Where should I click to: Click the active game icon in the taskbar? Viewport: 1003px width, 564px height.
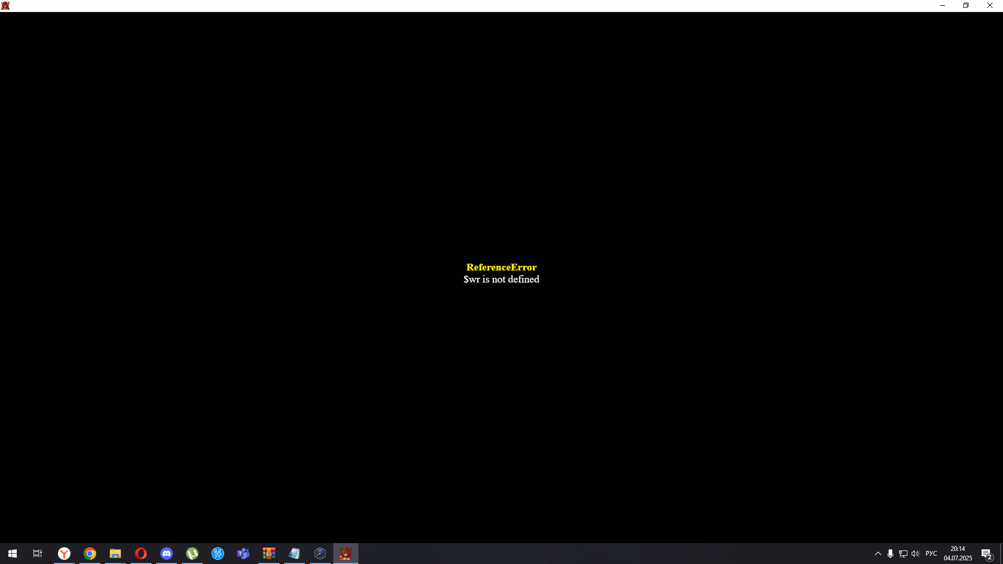(x=346, y=554)
